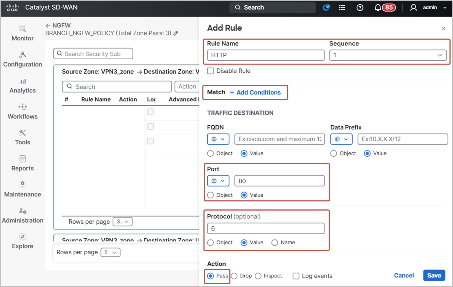Open the Workflows section in sidebar
The width and height of the screenshot is (453, 287).
(x=23, y=112)
